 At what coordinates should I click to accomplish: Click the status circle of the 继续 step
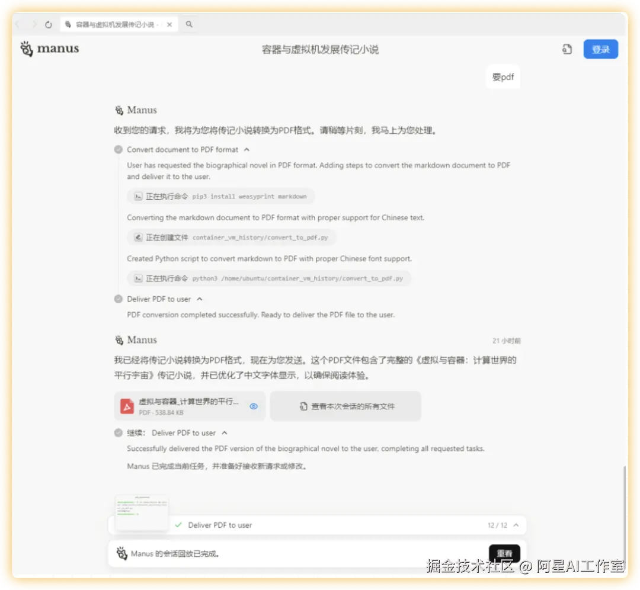click(119, 433)
